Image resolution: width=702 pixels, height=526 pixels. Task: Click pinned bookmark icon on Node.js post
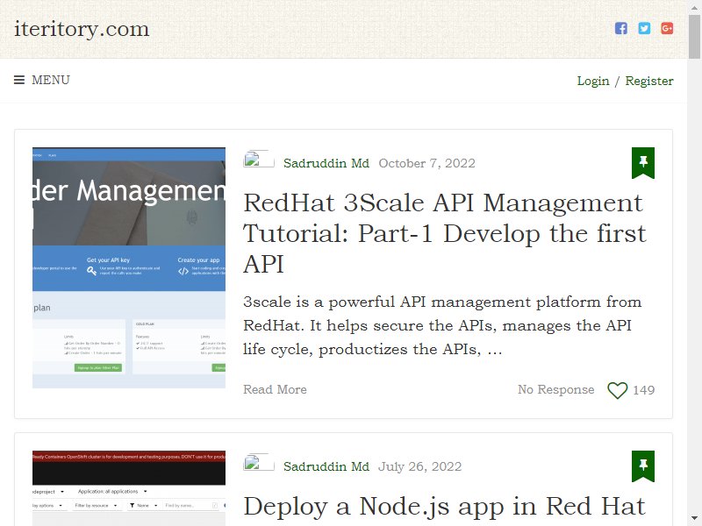(x=643, y=466)
